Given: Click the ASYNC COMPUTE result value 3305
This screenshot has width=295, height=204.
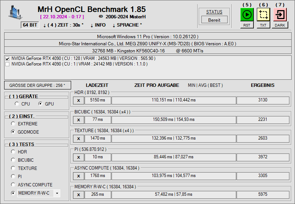Looking at the screenshot, I should point(263,176).
